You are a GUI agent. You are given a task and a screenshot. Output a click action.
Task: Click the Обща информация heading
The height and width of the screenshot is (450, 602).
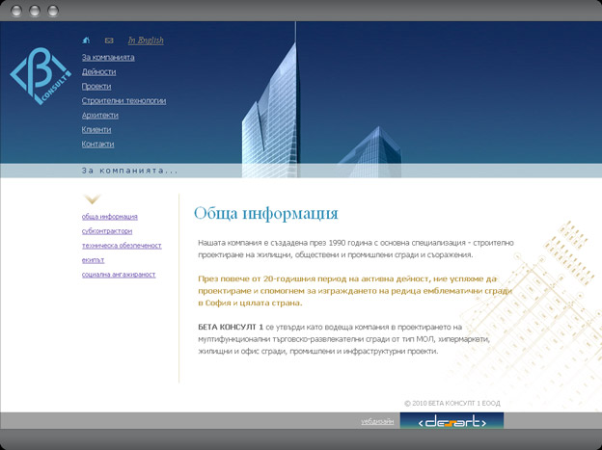(265, 213)
